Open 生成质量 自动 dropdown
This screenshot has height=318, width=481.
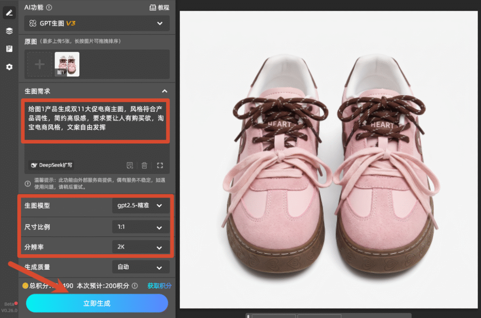pyautogui.click(x=141, y=267)
